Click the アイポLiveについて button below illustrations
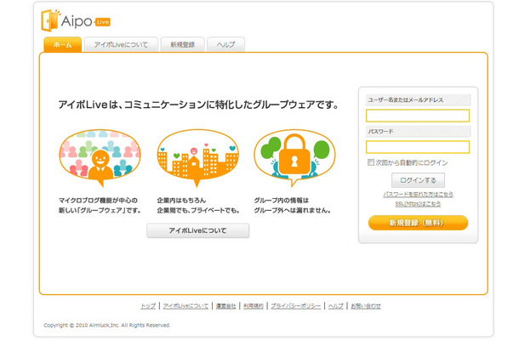Screen dimensions: 519x340 tap(198, 230)
